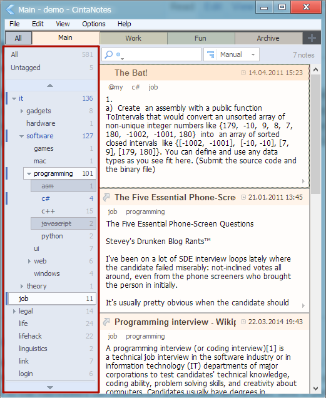Add a new section with plus icon
The height and width of the screenshot is (398, 326).
click(x=312, y=38)
